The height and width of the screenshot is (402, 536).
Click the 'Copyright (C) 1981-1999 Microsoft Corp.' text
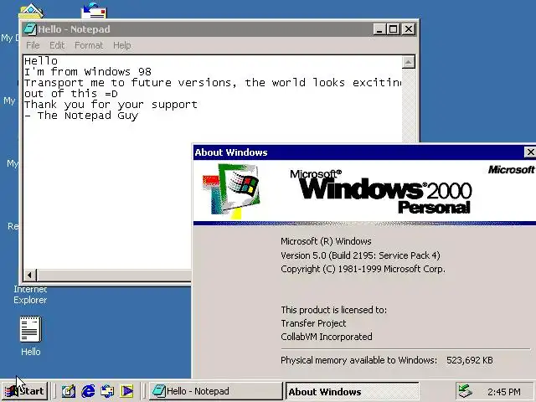(363, 269)
